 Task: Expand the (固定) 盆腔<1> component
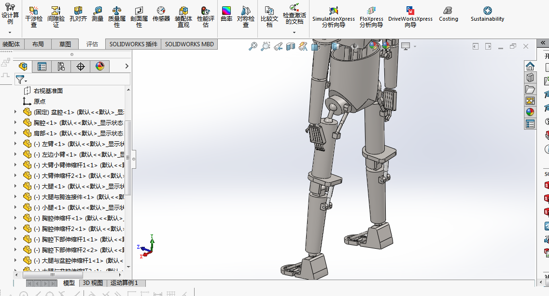click(15, 112)
